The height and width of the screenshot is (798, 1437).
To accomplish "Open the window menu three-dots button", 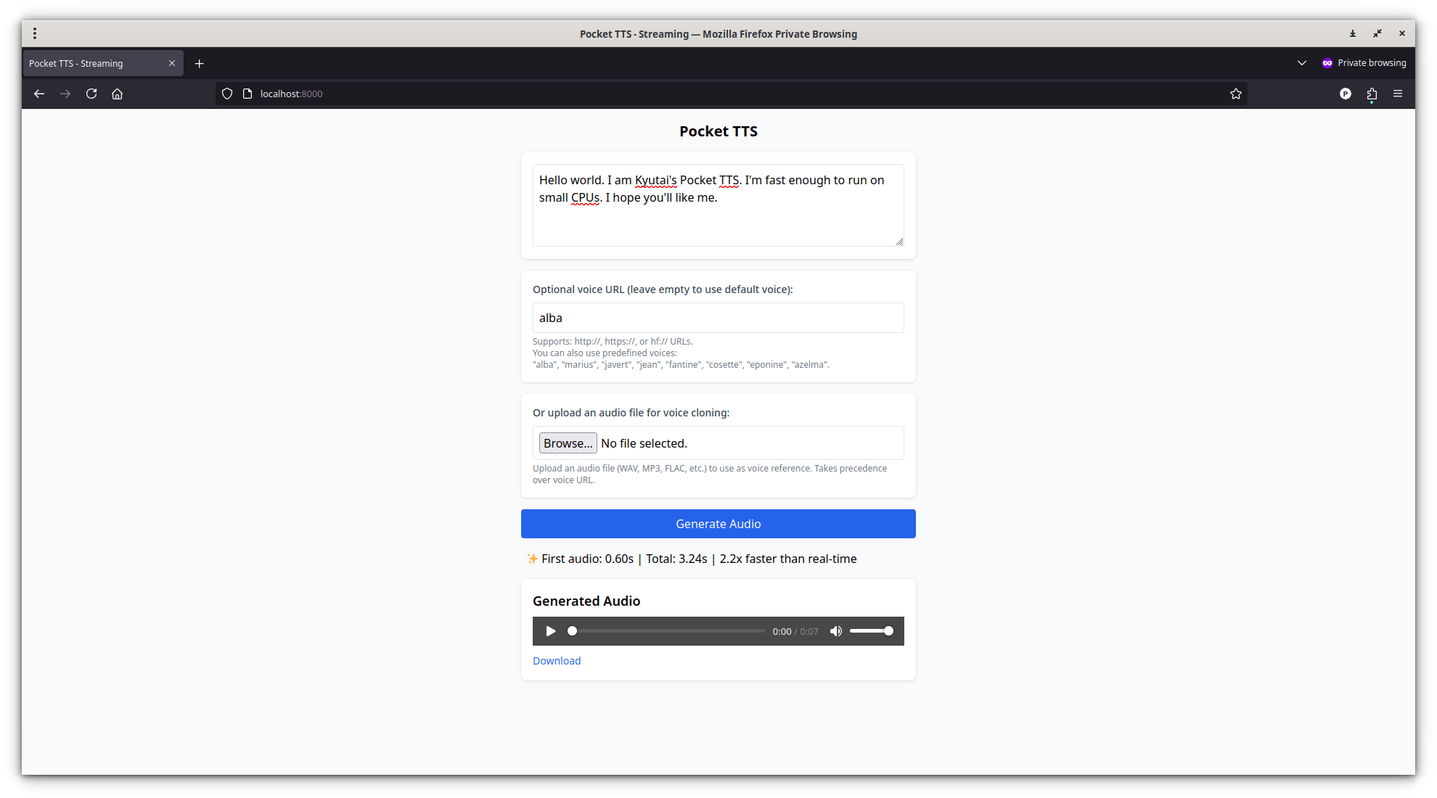I will [x=35, y=33].
